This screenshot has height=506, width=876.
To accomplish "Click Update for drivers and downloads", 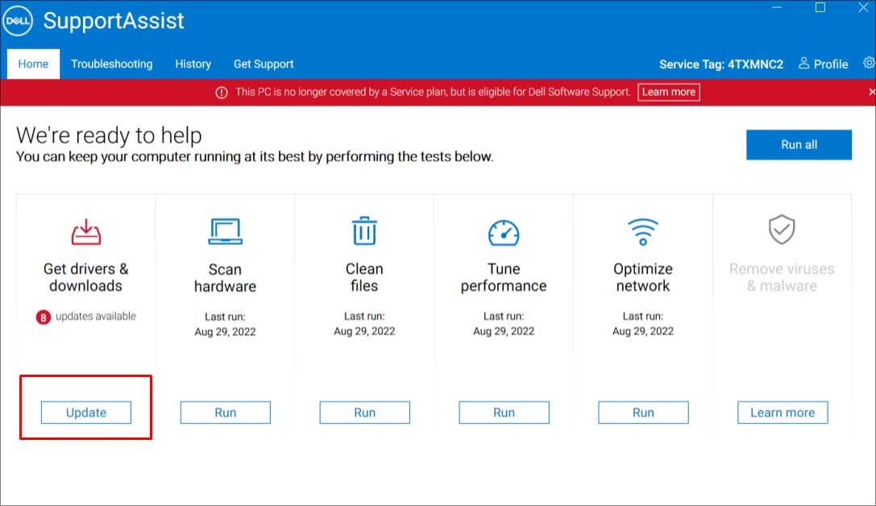I will pos(86,413).
